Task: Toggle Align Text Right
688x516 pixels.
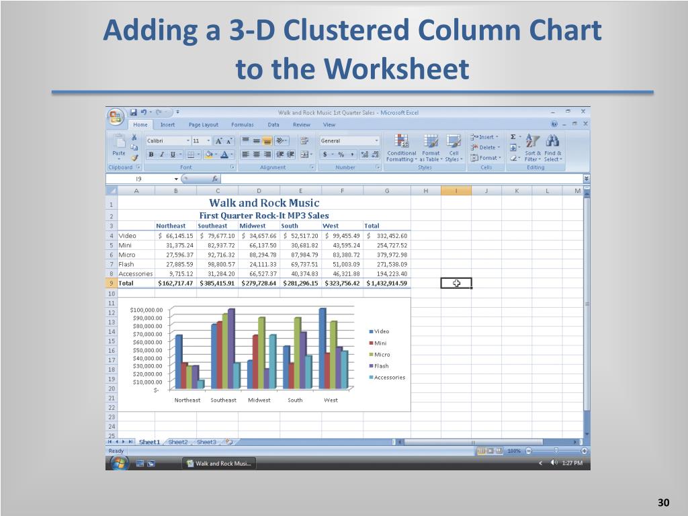Action: point(267,155)
